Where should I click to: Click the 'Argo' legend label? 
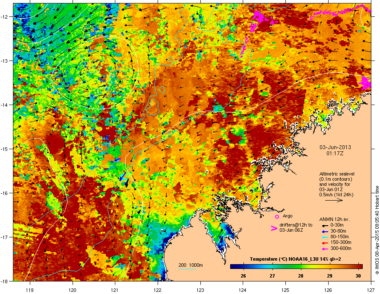coord(288,216)
